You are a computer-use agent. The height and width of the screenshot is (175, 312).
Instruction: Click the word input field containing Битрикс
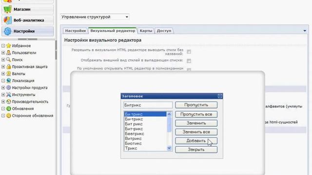[148, 105]
